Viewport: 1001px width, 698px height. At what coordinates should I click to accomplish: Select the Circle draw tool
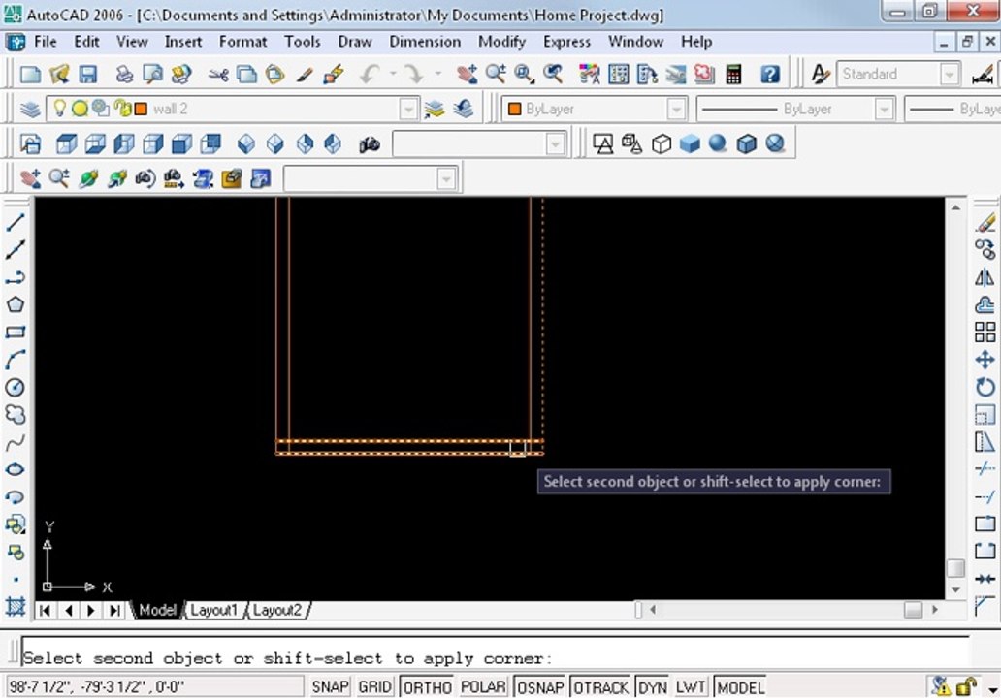point(16,387)
